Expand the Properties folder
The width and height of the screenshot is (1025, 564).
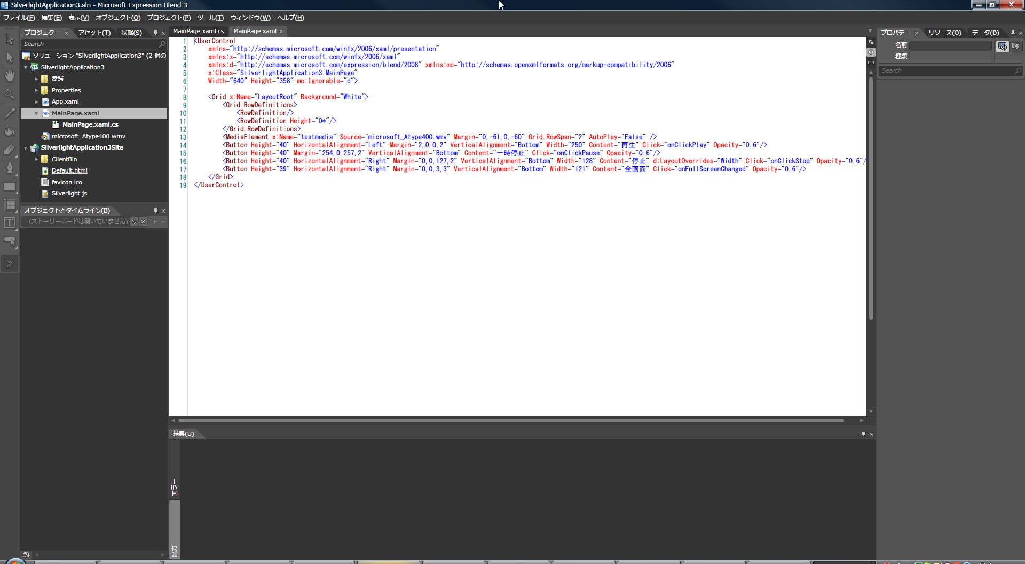(36, 90)
